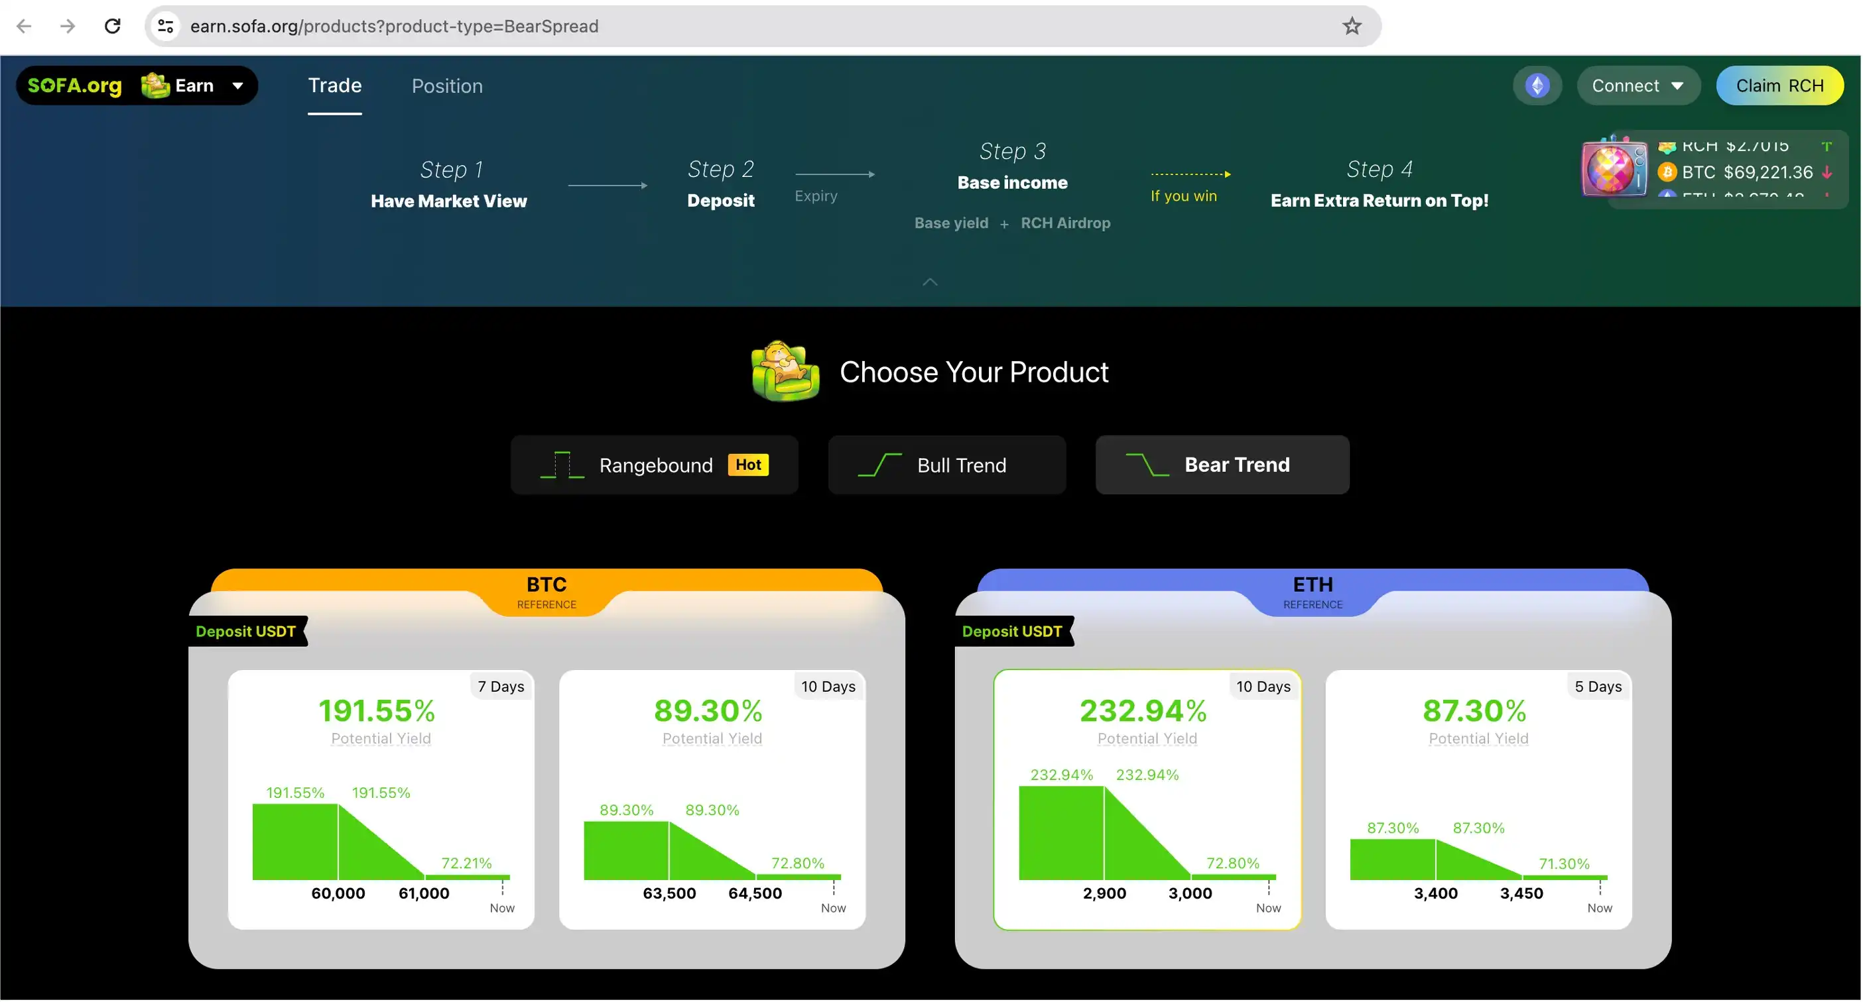This screenshot has width=1863, height=1002.
Task: Open the Connect wallet dropdown
Action: (x=1639, y=85)
